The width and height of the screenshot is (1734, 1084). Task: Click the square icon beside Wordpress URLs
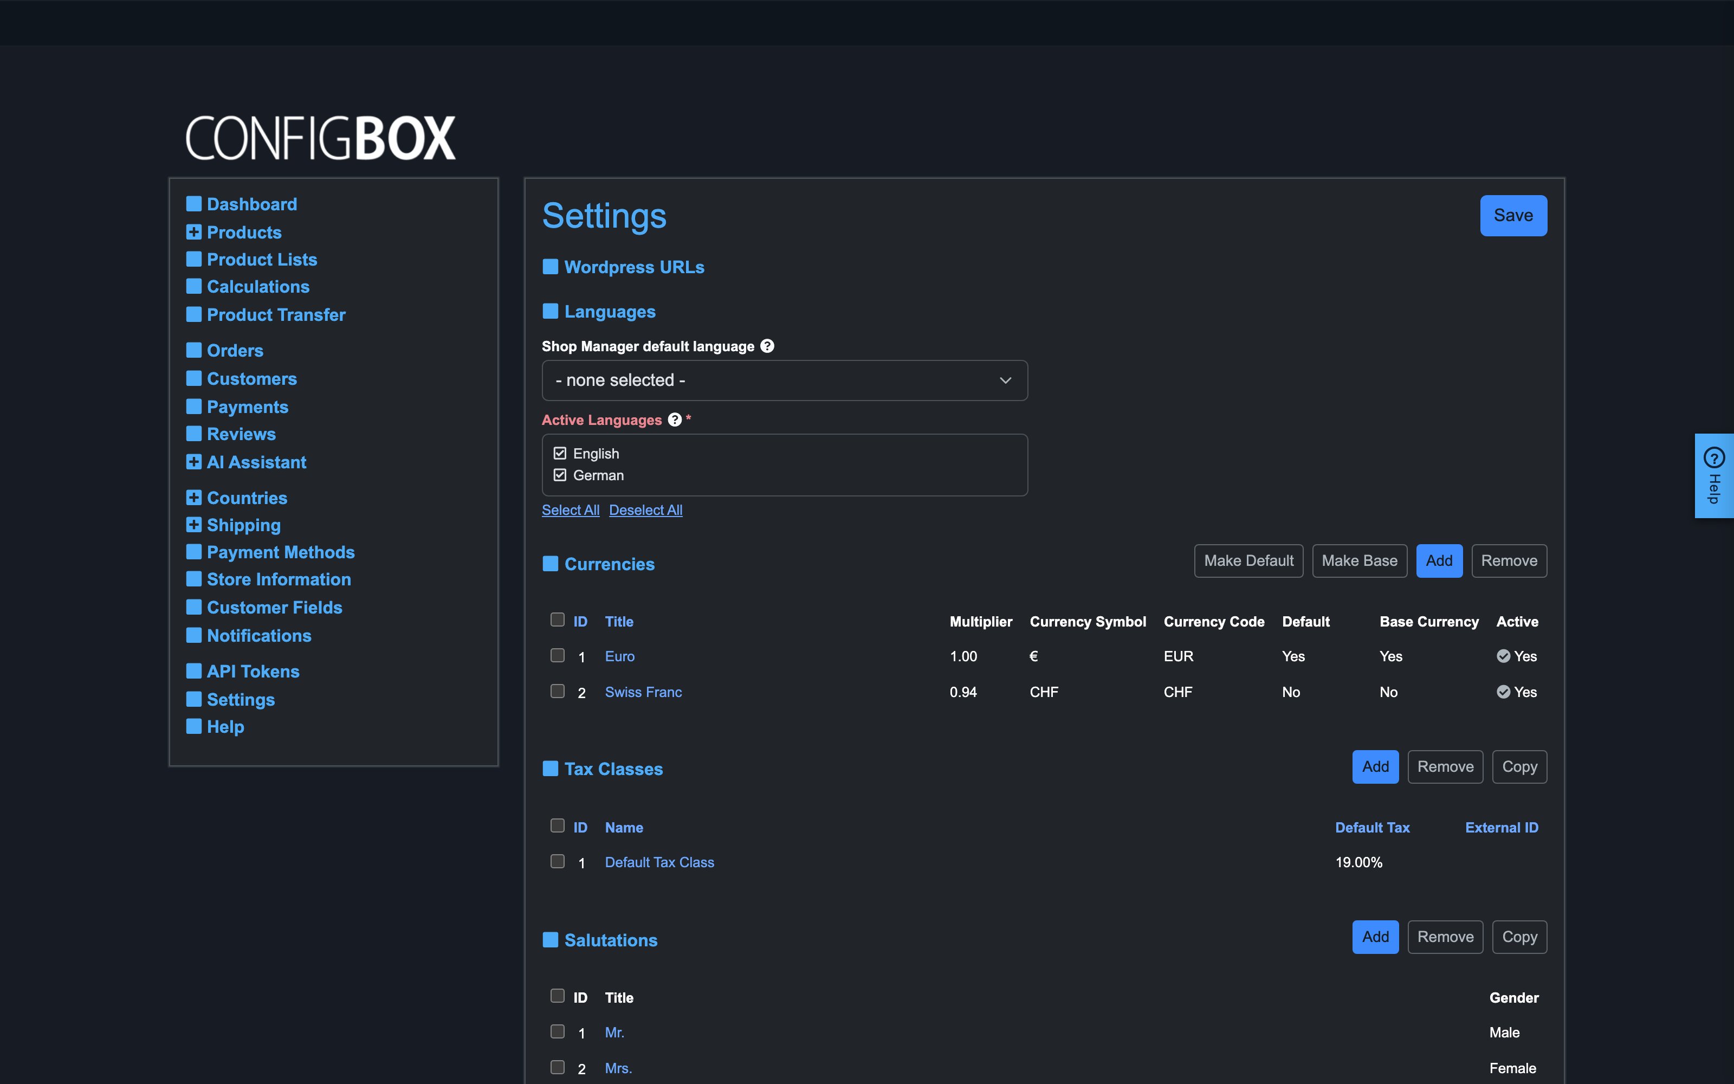(x=551, y=267)
